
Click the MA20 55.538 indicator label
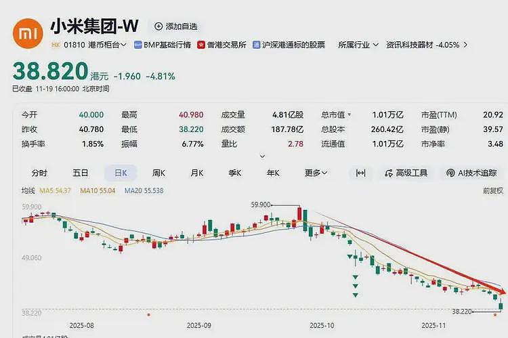click(144, 191)
